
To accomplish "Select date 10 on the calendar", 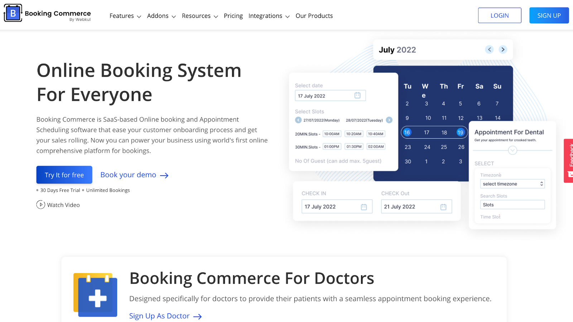I will [x=428, y=118].
